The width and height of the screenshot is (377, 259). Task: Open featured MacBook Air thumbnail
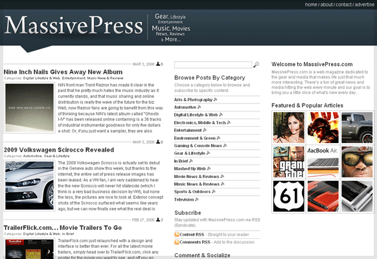point(323,162)
